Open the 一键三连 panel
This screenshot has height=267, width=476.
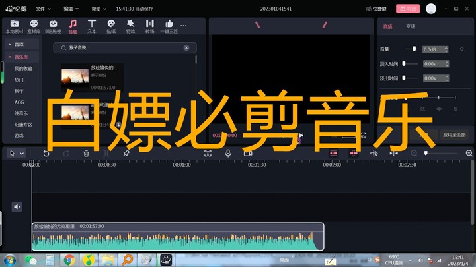pos(169,26)
